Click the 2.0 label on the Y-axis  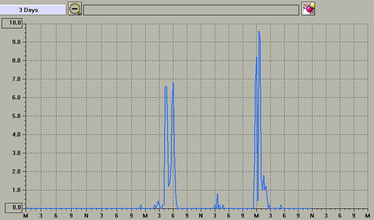(x=16, y=171)
